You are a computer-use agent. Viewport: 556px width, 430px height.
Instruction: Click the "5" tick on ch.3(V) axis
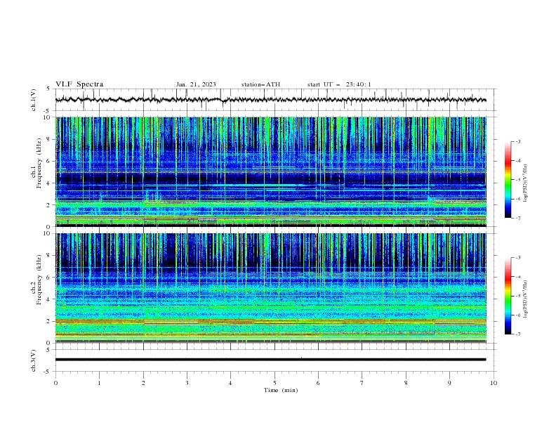coord(48,350)
